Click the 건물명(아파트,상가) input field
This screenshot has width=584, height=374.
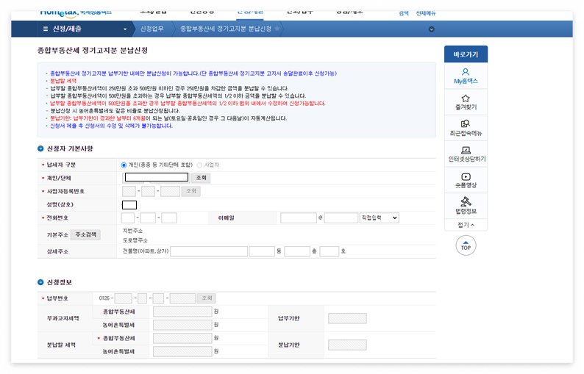[x=209, y=251]
